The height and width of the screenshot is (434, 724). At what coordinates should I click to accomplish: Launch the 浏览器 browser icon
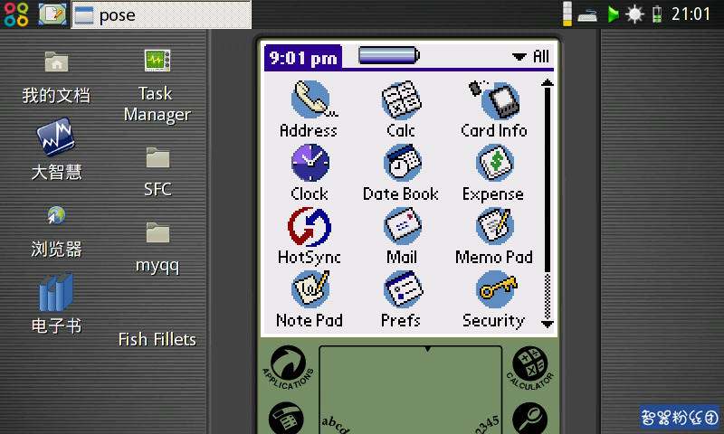(56, 231)
